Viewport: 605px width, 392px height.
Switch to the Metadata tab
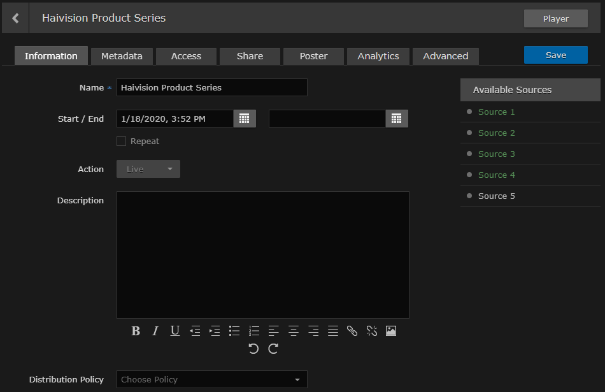point(122,56)
